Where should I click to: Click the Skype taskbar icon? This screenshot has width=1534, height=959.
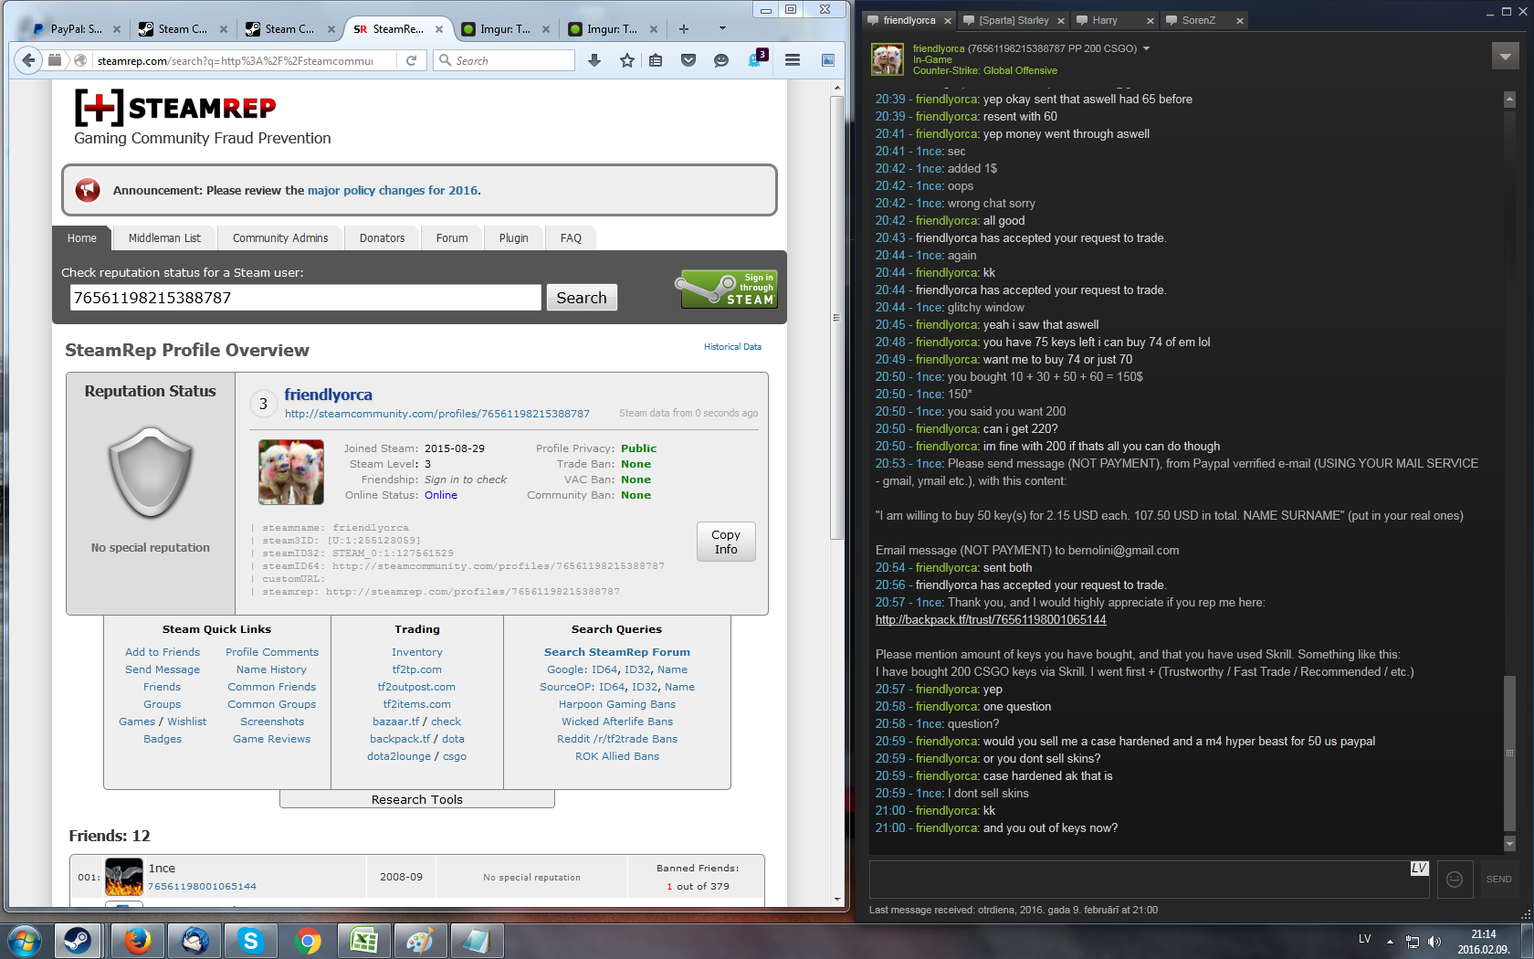pos(250,941)
